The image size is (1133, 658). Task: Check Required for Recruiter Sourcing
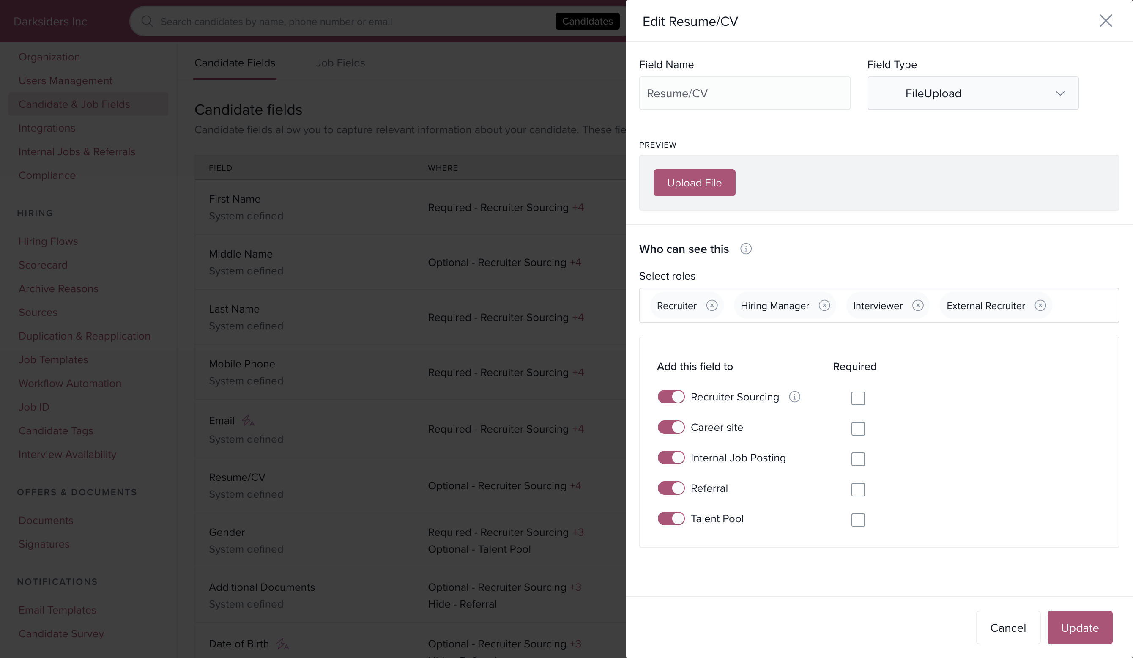point(858,398)
